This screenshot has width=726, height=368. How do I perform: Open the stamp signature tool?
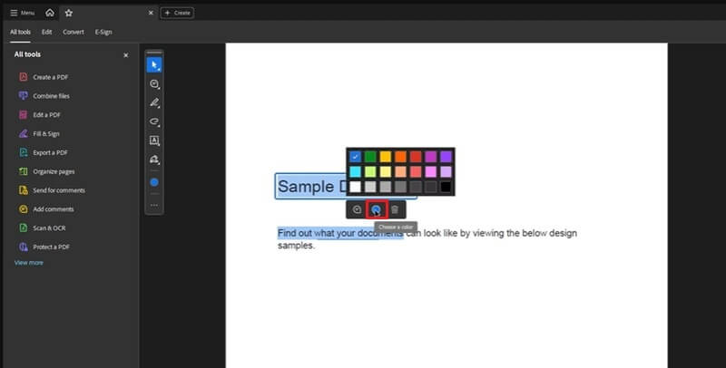coord(154,160)
